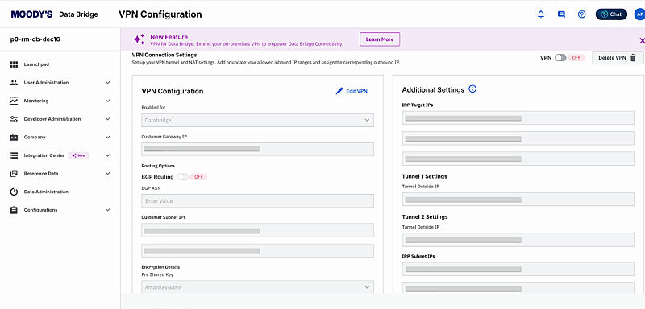Click the first Customer Subnet IPs field
Screen dimensions: 645x309
257,230
